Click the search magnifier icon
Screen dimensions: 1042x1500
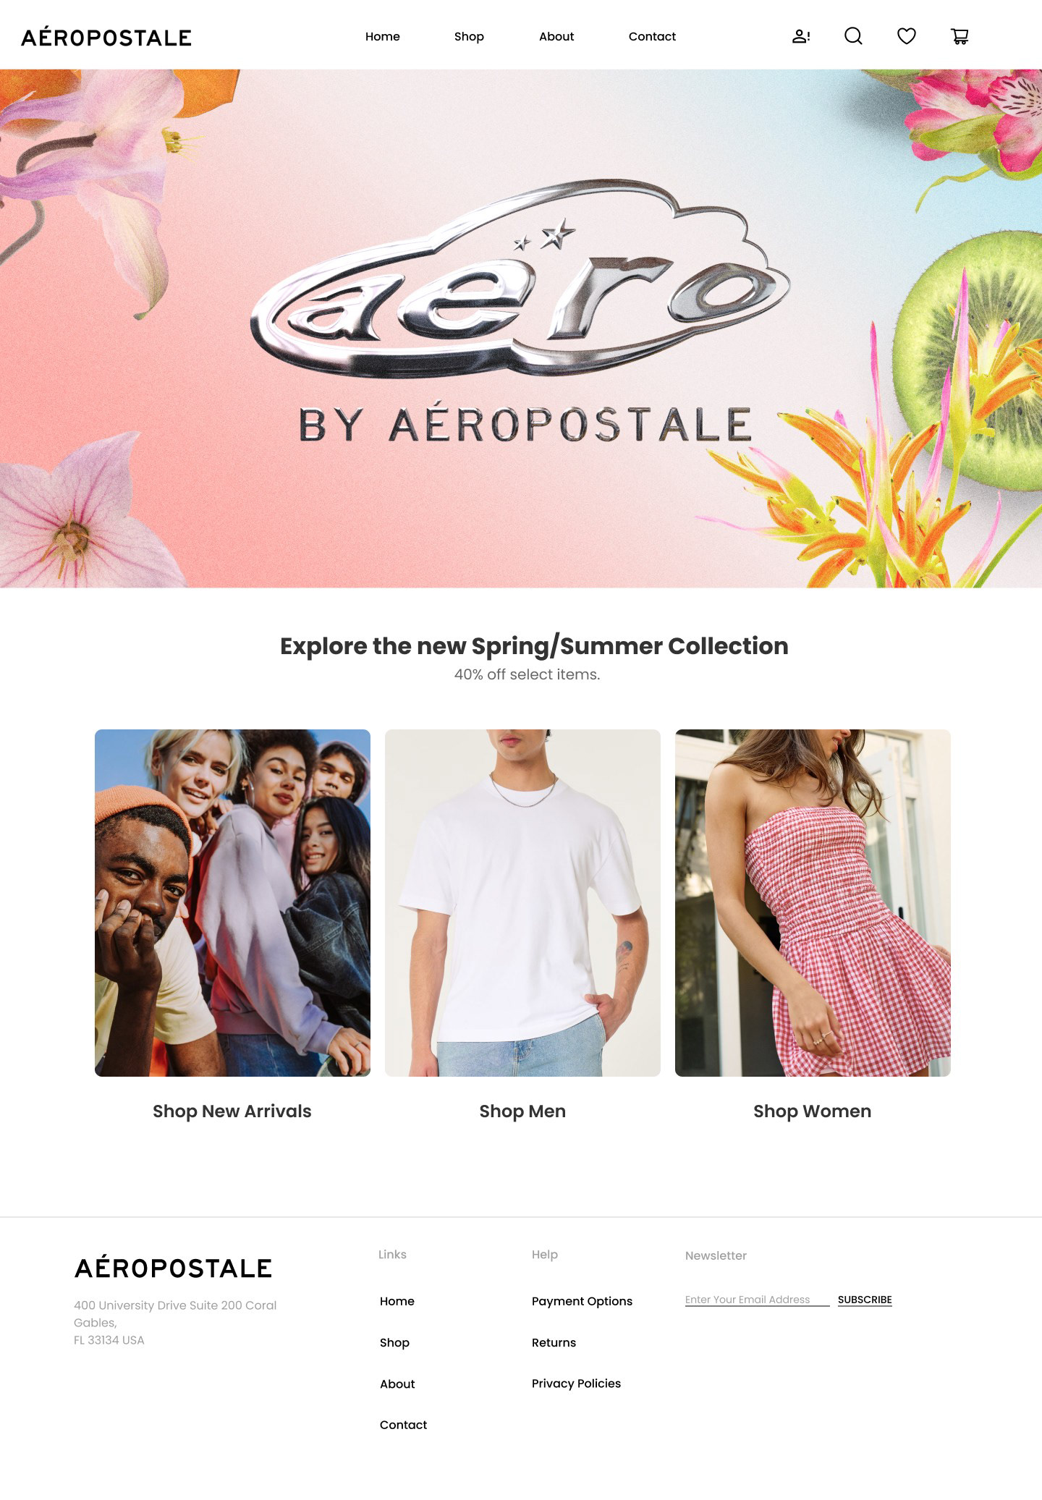click(x=854, y=36)
